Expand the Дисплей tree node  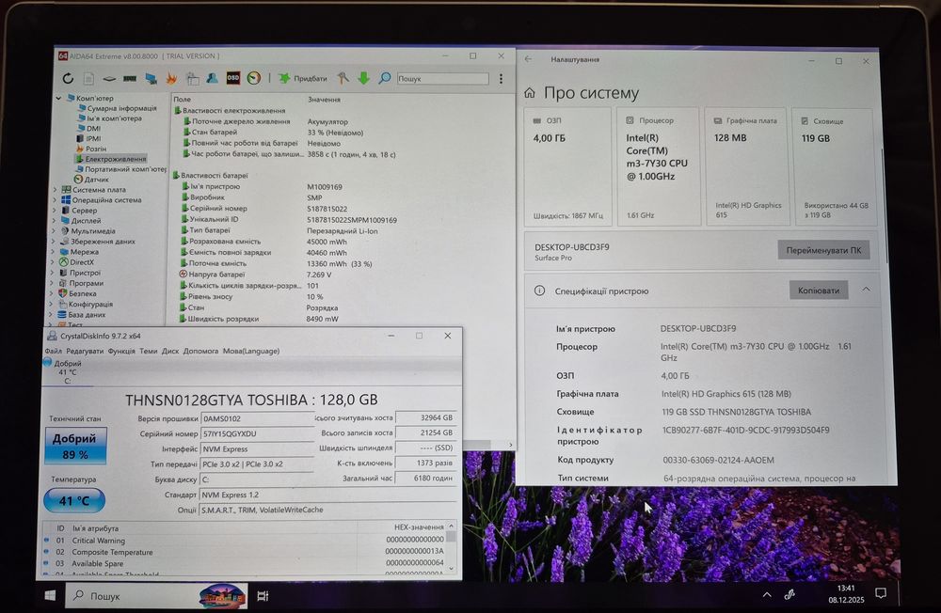click(x=54, y=220)
